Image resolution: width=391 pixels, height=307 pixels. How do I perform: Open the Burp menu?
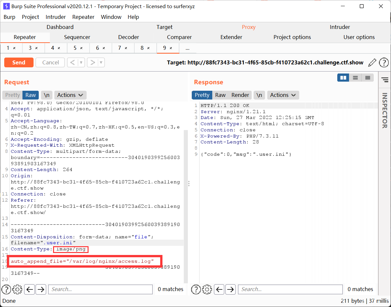click(x=9, y=17)
